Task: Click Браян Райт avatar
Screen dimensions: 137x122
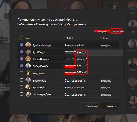Action: pos(28,87)
